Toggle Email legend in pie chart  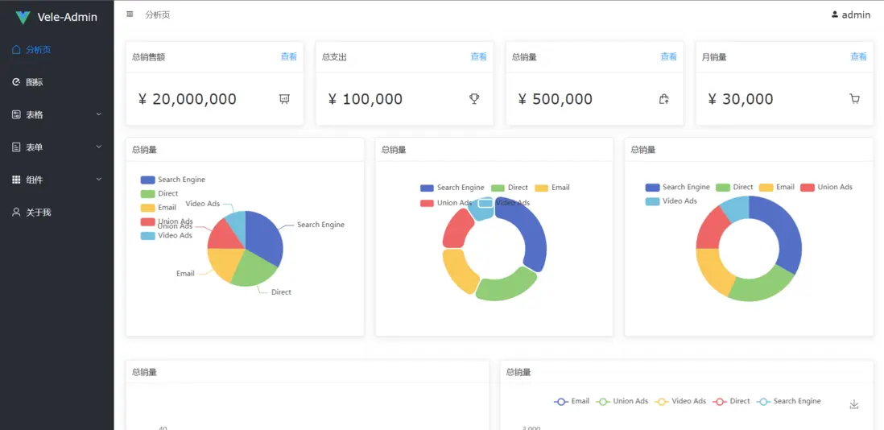[158, 208]
